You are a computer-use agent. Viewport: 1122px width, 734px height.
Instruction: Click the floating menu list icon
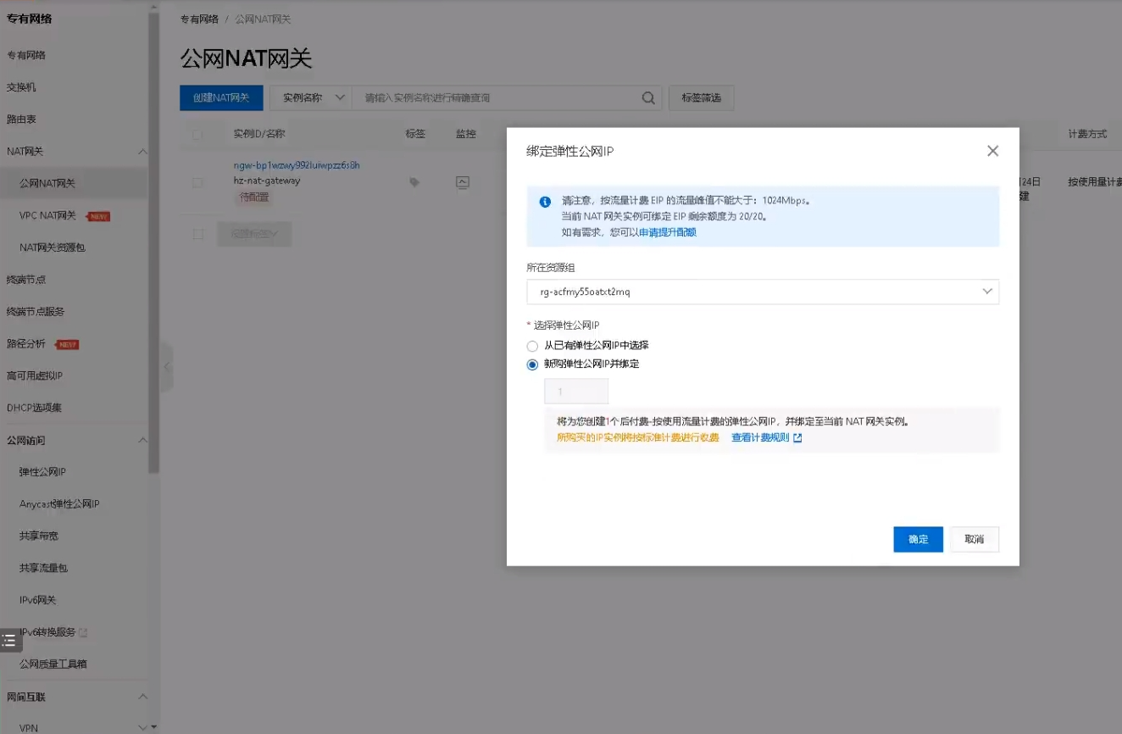(9, 640)
